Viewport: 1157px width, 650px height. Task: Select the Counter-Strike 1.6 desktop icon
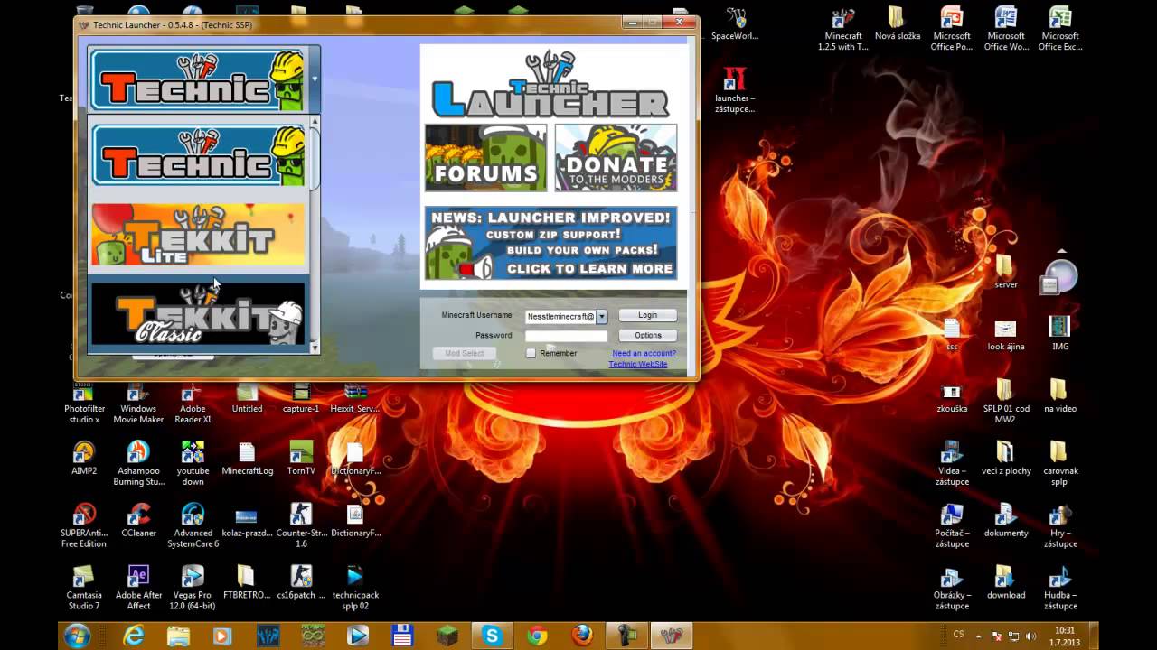(x=301, y=525)
